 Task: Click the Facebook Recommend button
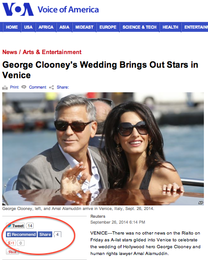pos(21,234)
